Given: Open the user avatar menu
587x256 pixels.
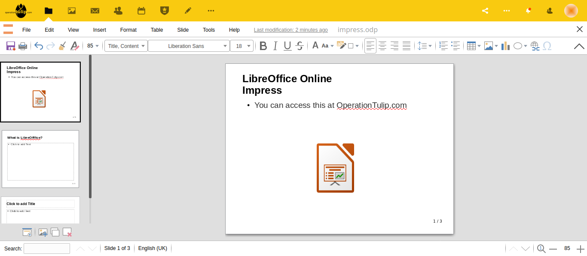Looking at the screenshot, I should click(571, 11).
